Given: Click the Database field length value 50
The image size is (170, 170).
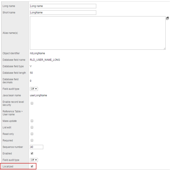Looking at the screenshot, I should coord(31,73).
